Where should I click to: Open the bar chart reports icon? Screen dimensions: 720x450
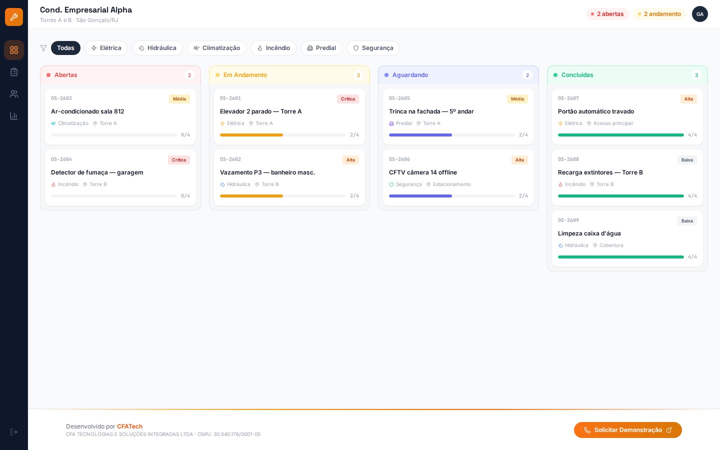[x=14, y=116]
